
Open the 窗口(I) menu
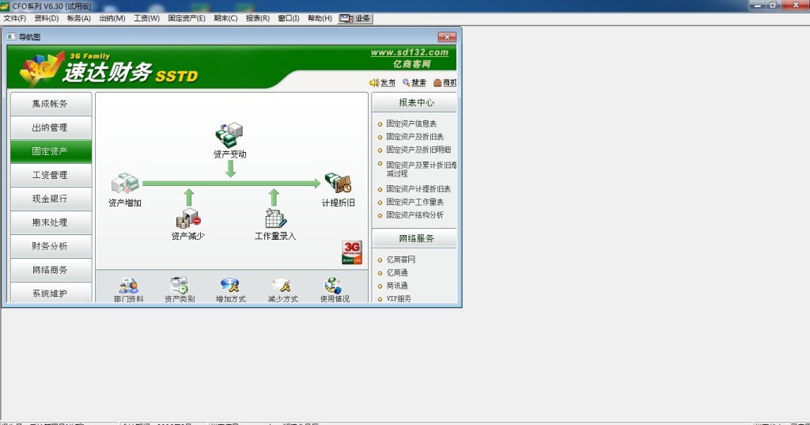tap(289, 18)
